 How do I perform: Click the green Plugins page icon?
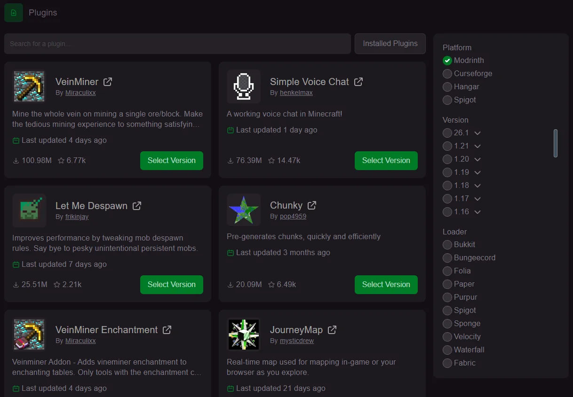click(14, 13)
